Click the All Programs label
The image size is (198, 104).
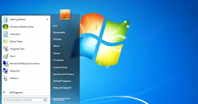(x=16, y=93)
